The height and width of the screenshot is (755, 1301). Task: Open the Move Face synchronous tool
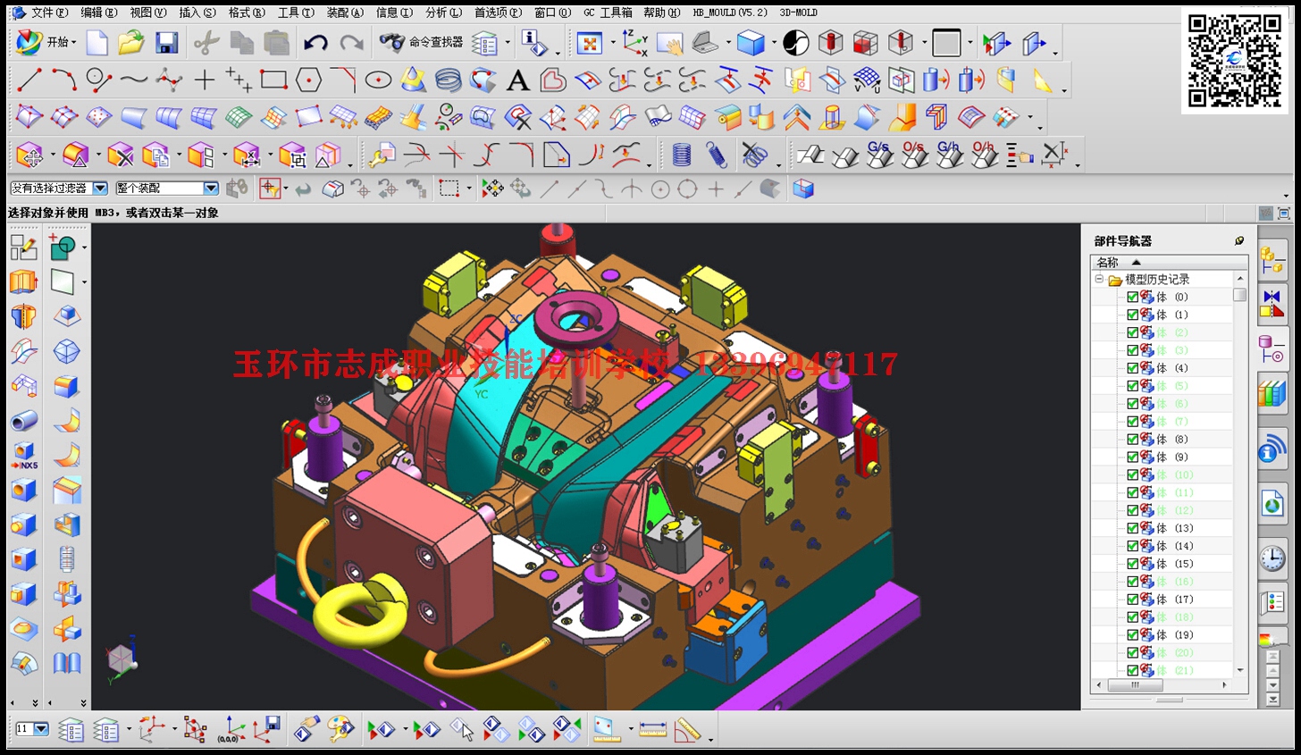point(29,155)
